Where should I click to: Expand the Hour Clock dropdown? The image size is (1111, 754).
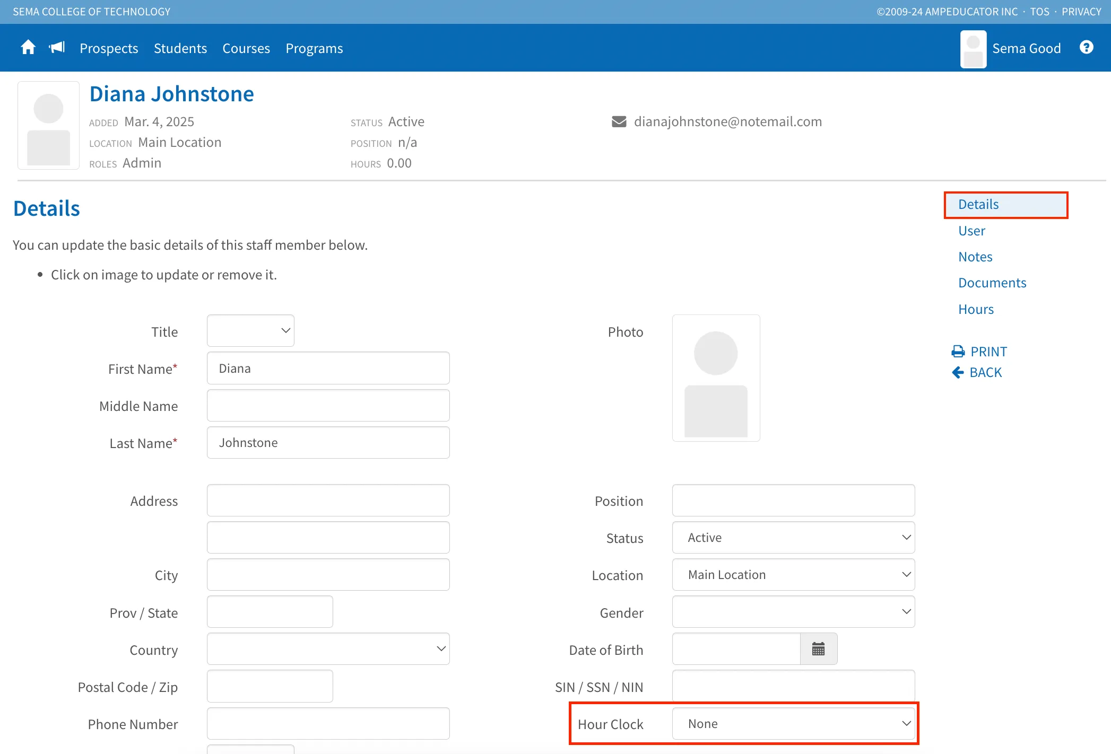click(x=793, y=724)
